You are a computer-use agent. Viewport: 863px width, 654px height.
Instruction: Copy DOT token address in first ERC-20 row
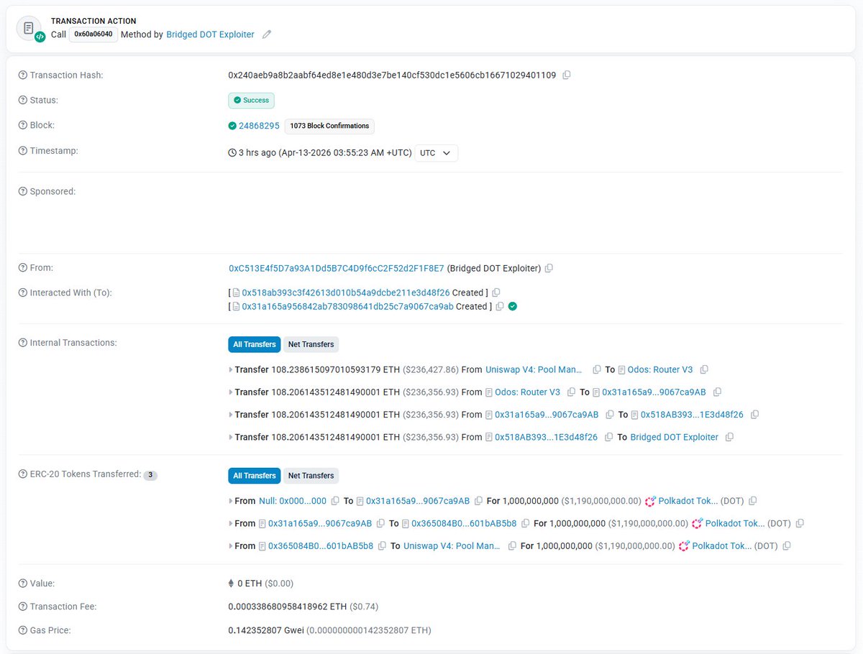tap(753, 501)
